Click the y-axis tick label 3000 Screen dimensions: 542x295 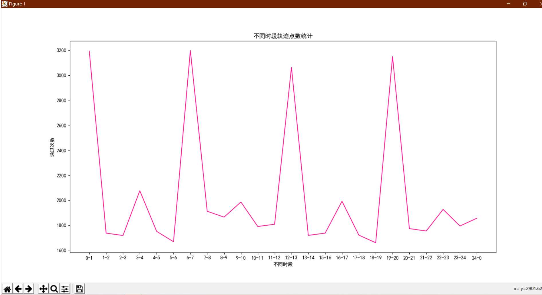coord(61,75)
